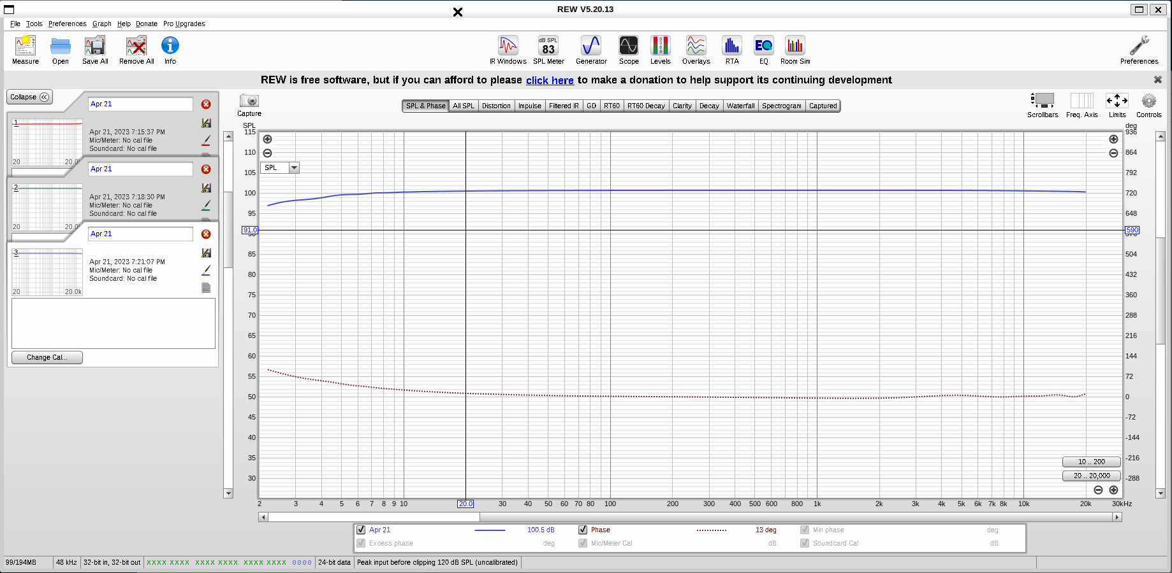Open the IR Windows tool
Image resolution: width=1172 pixels, height=573 pixels.
(x=508, y=50)
